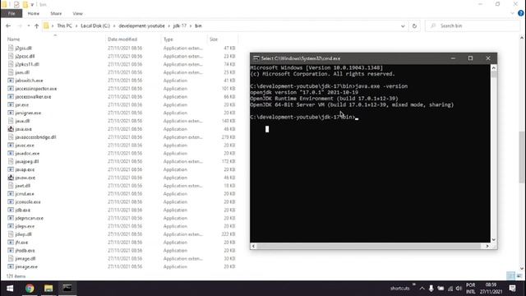Viewport: 526px width, 296px height.
Task: Sort by Type column header
Action: pos(168,39)
